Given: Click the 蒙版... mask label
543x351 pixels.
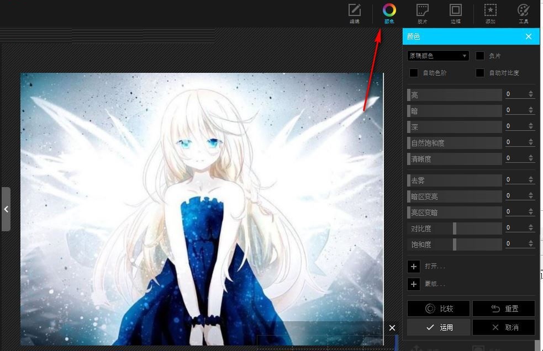Looking at the screenshot, I should point(435,284).
